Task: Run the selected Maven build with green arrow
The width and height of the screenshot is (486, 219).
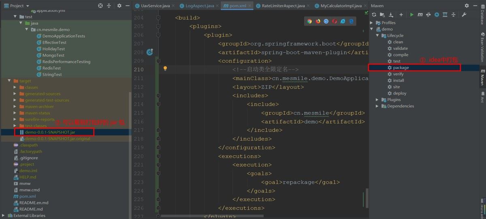Action: (x=412, y=15)
